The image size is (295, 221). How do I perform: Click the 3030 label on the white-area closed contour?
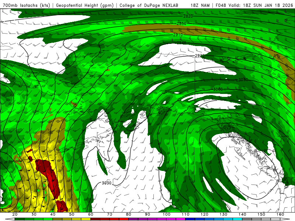107,183
